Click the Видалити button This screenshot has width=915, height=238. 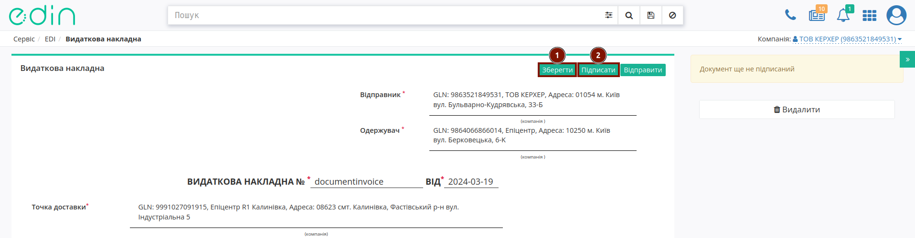pyautogui.click(x=797, y=109)
